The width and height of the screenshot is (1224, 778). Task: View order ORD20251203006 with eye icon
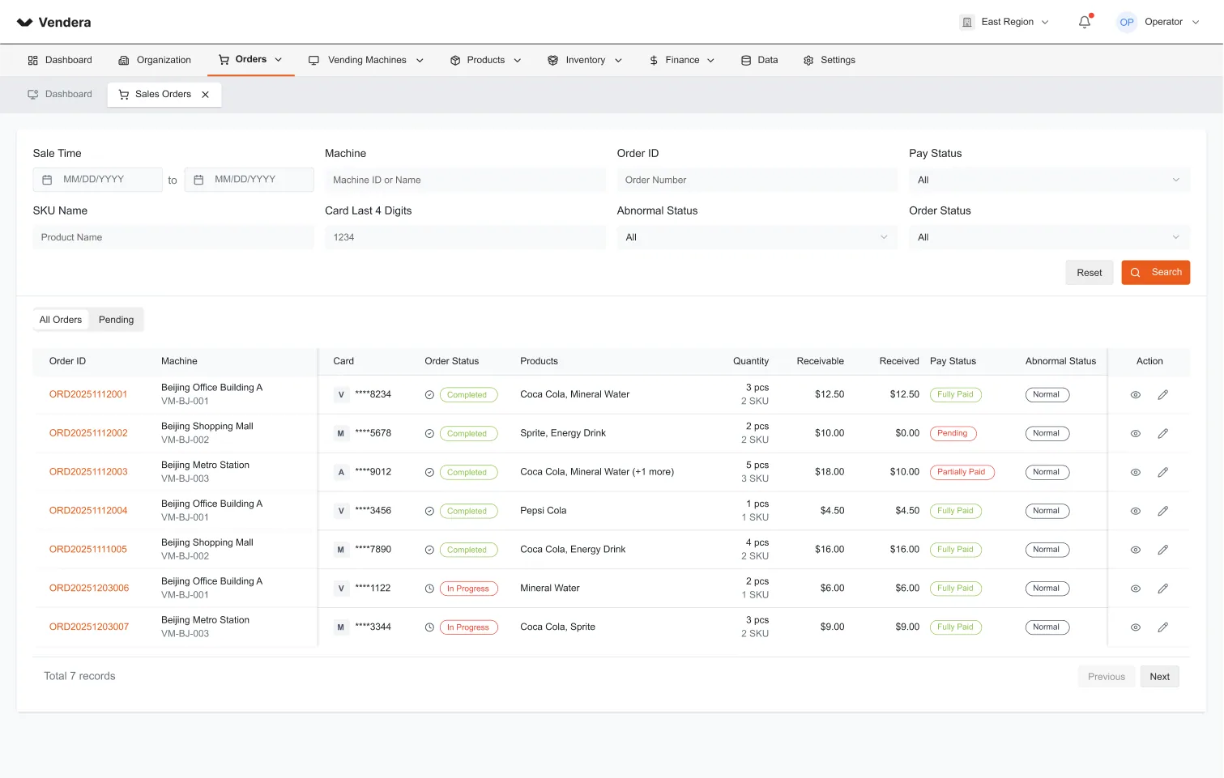1136,589
